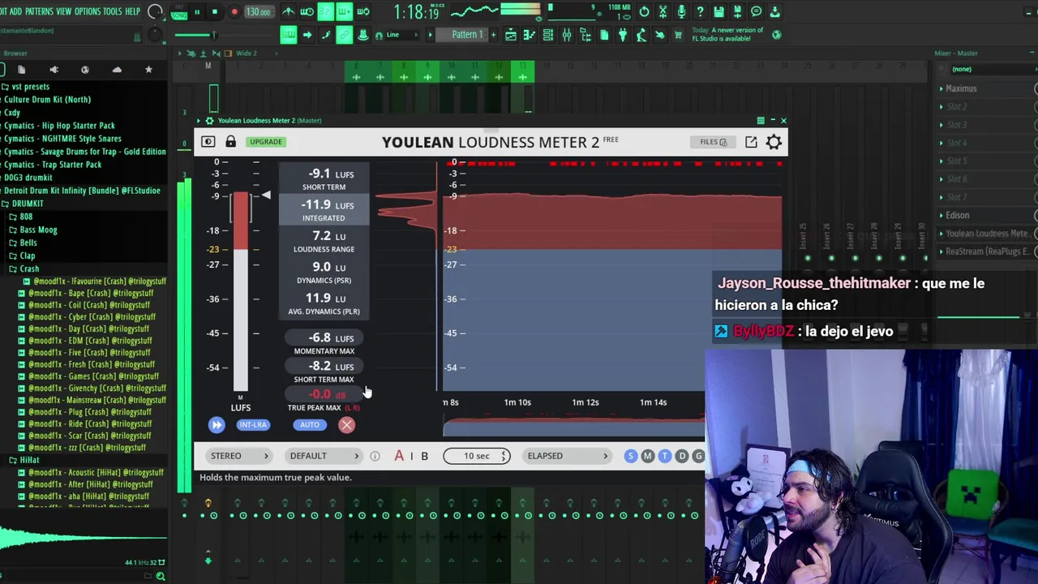The width and height of the screenshot is (1038, 584).
Task: Save project with floppy disk icon
Action: coord(718,11)
